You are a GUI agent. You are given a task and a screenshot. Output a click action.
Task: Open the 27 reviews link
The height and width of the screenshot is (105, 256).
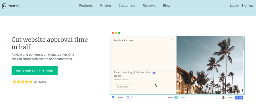click(x=40, y=82)
